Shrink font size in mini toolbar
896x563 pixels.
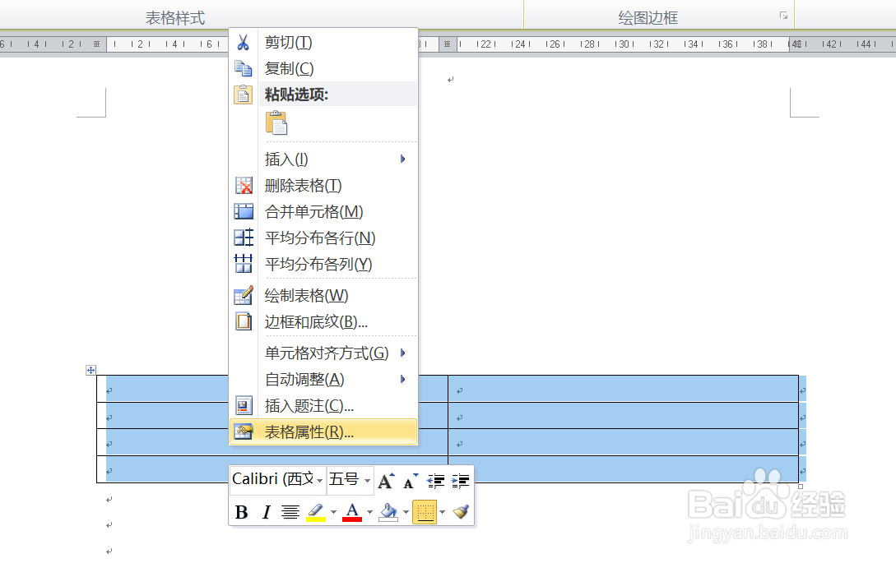coord(411,481)
